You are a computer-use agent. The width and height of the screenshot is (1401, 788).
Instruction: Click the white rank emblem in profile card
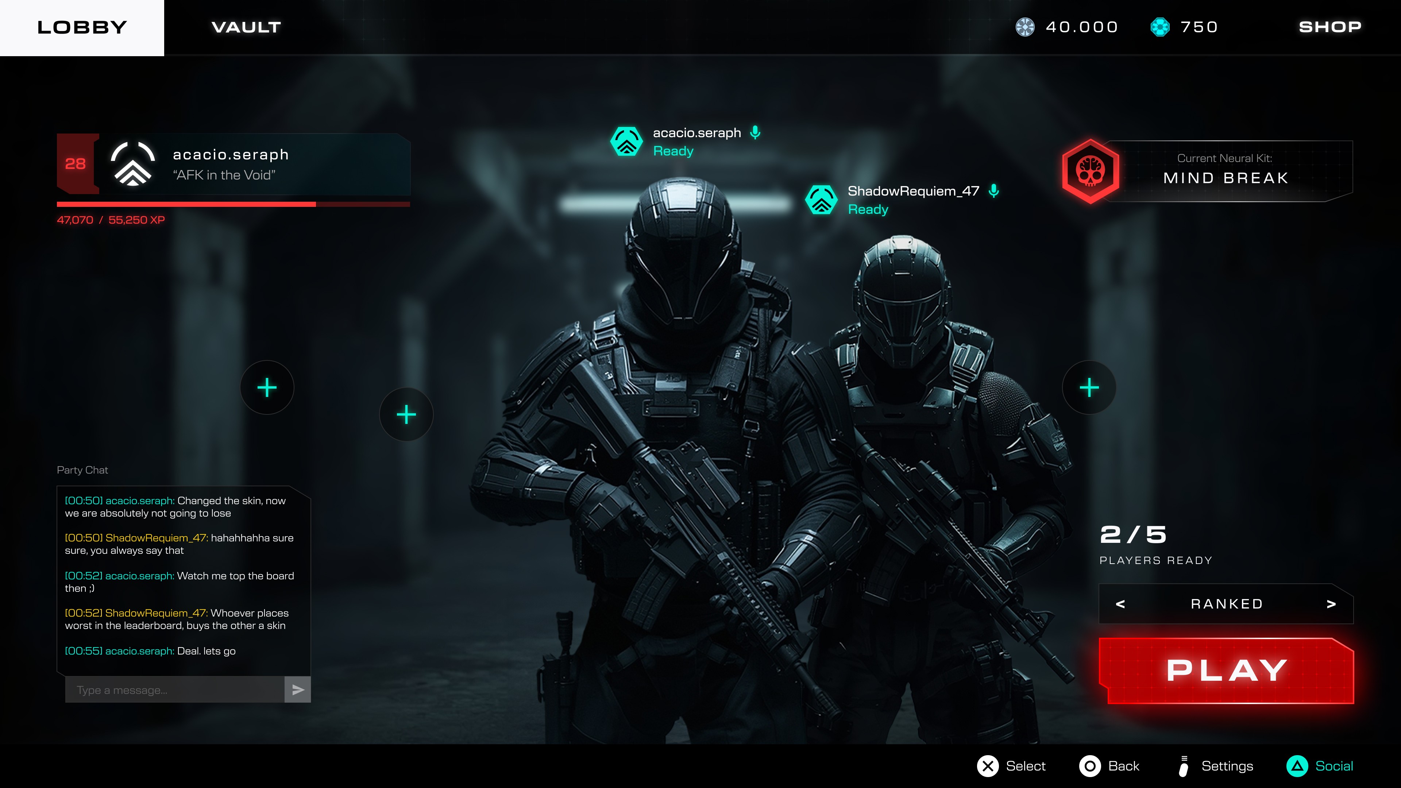pyautogui.click(x=133, y=164)
